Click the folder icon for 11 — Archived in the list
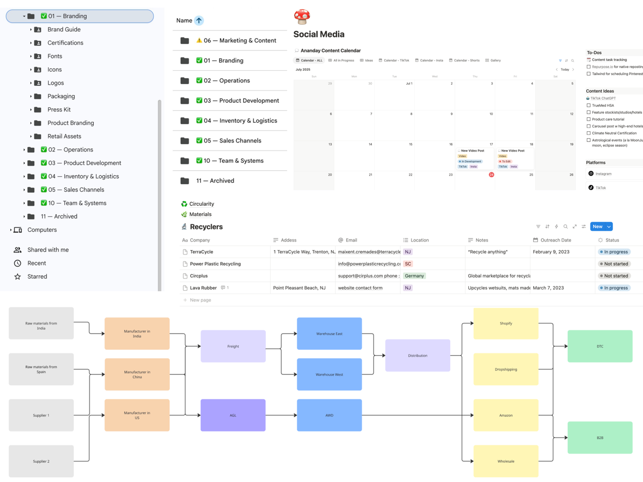Screen dimensions: 643x482 tap(185, 181)
